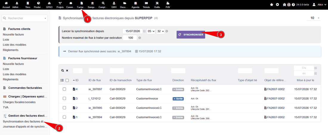This screenshot has height=135, width=328.
Task: Click the maximum flux number field showing 100
Action: (x=130, y=38)
